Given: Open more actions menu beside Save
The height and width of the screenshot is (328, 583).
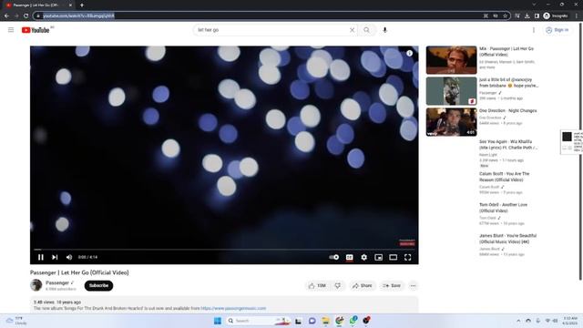Looking at the screenshot, I should tap(413, 285).
